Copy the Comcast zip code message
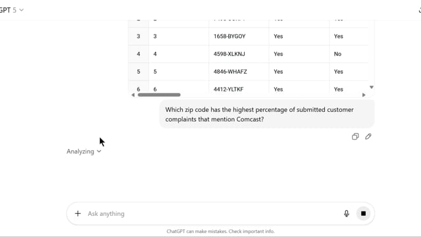421x237 pixels. pyautogui.click(x=355, y=136)
